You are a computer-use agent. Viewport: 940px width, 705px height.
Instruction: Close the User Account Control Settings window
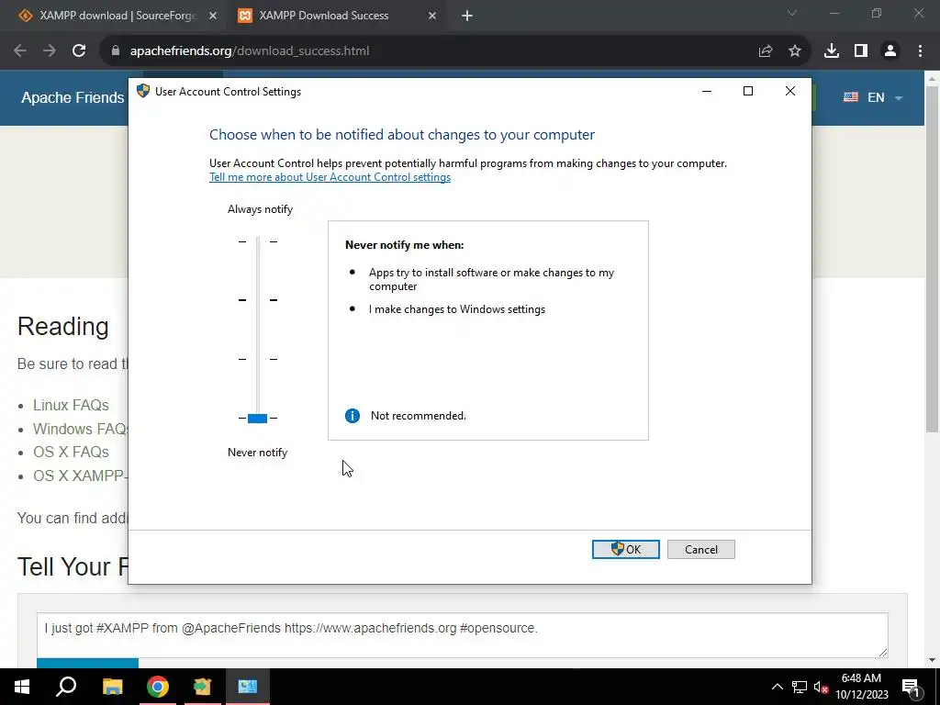click(x=790, y=91)
